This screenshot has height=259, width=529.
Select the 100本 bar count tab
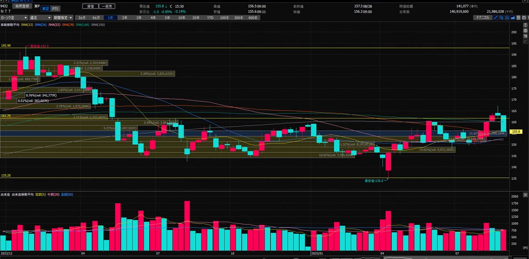pyautogui.click(x=224, y=18)
